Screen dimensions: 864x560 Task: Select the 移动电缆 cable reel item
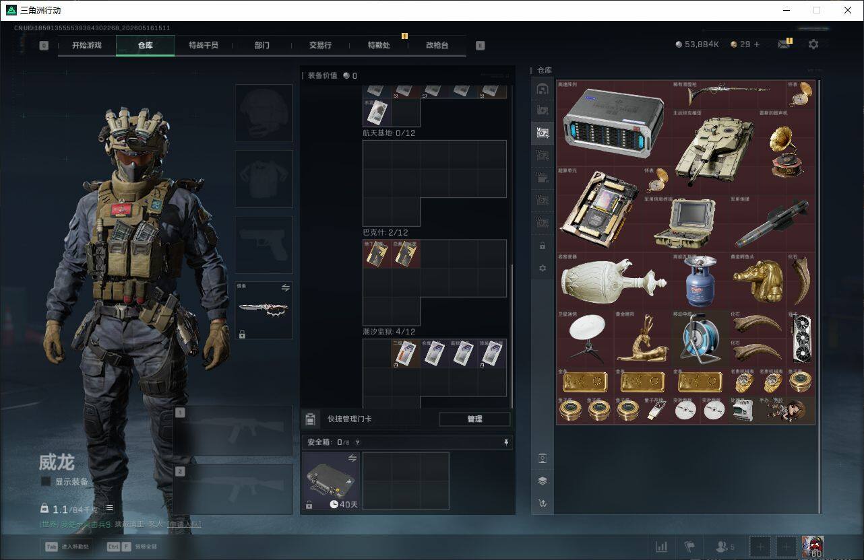700,338
